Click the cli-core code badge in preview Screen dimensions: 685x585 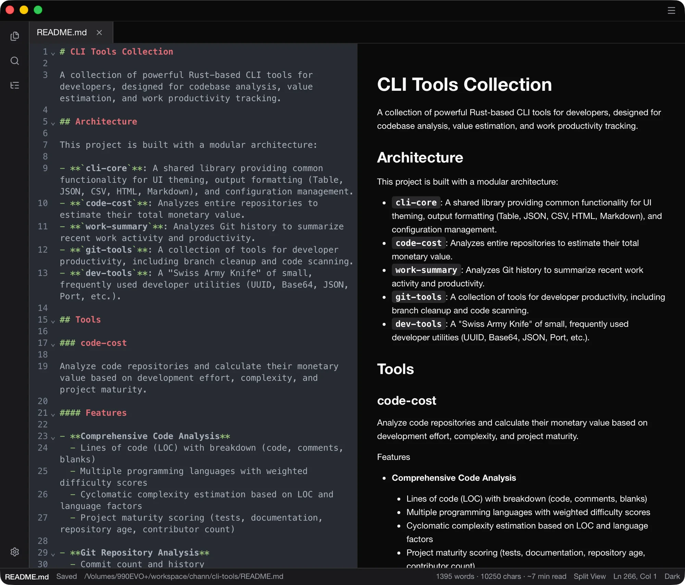pyautogui.click(x=416, y=203)
